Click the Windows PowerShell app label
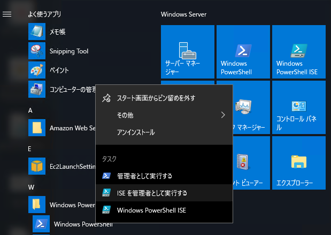The width and height of the screenshot is (331, 235). [x=83, y=224]
